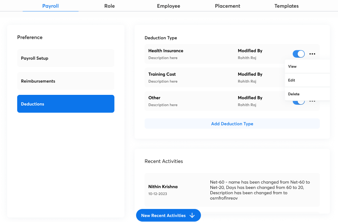
Task: Switch to the Role tab
Action: pos(110,6)
